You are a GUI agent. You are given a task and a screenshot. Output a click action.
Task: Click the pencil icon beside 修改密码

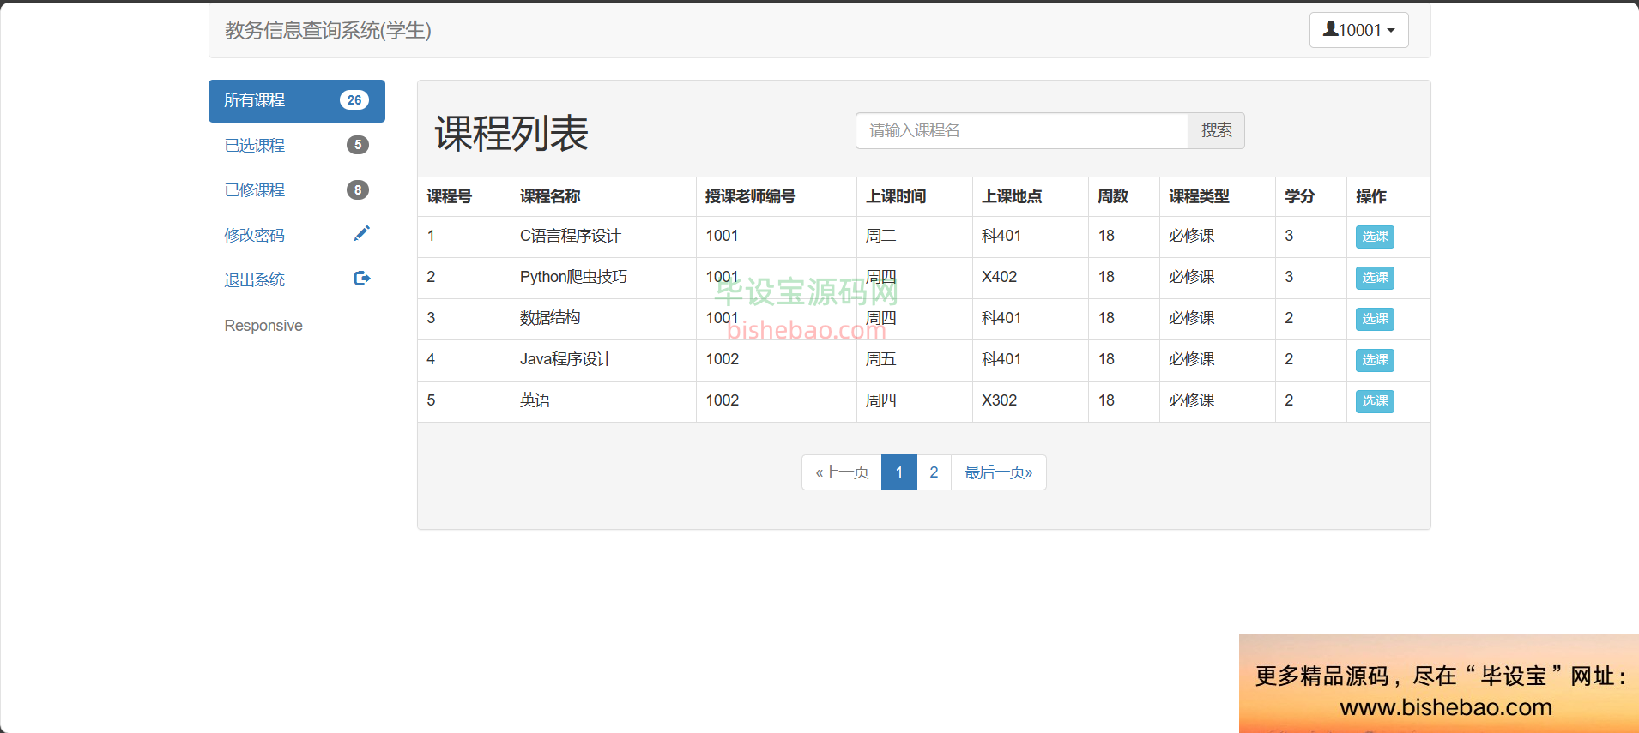tap(361, 233)
